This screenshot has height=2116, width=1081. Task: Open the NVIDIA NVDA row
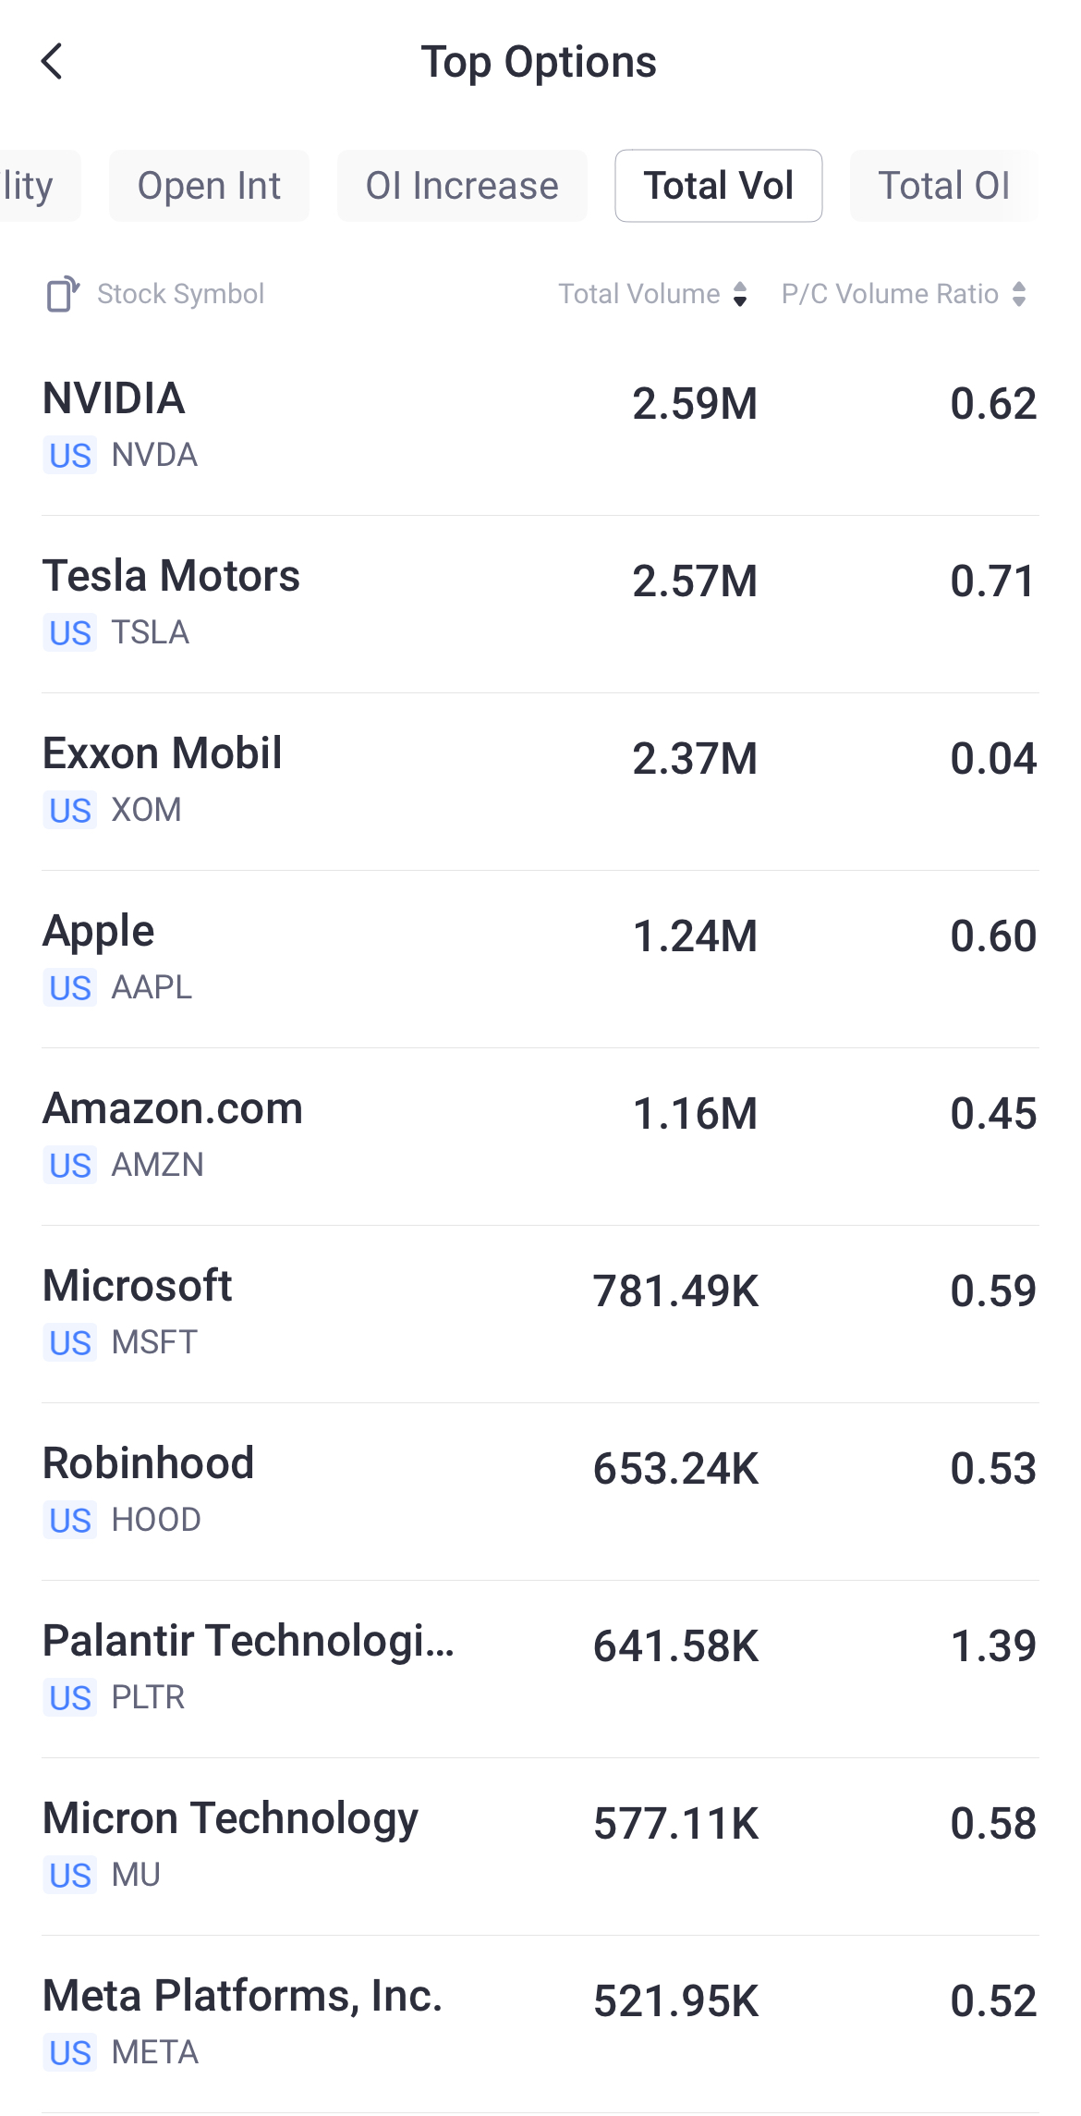pos(540,426)
